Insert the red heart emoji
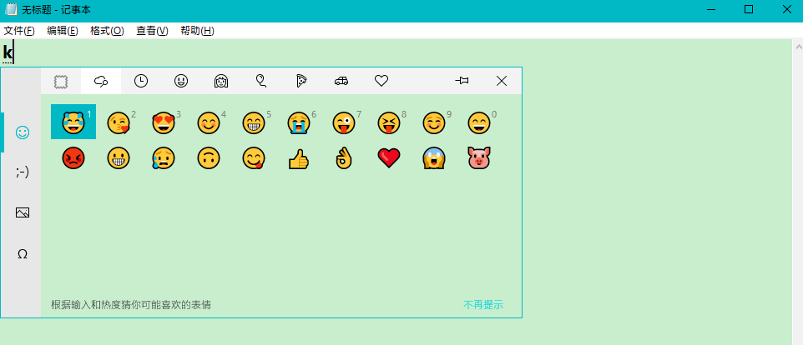This screenshot has width=803, height=345. (388, 158)
